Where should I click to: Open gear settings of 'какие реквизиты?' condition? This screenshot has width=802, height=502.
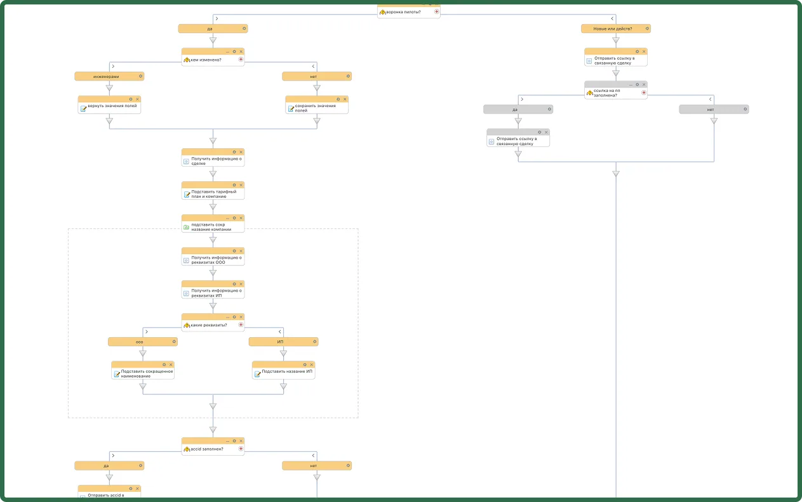tap(234, 317)
